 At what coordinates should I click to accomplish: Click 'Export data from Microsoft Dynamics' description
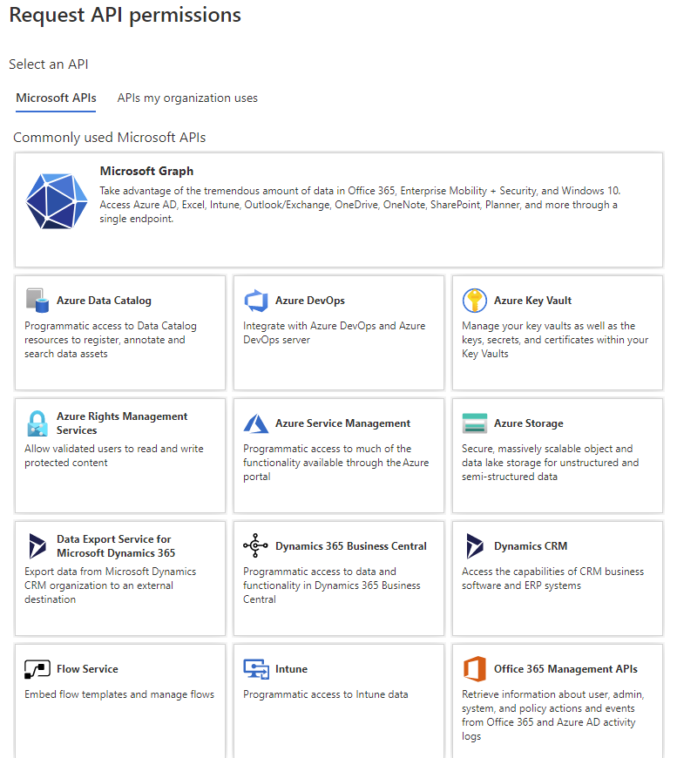(x=111, y=585)
